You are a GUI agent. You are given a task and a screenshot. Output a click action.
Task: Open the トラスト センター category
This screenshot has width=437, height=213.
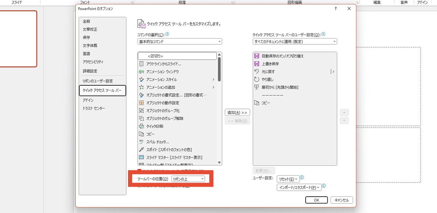click(x=102, y=108)
